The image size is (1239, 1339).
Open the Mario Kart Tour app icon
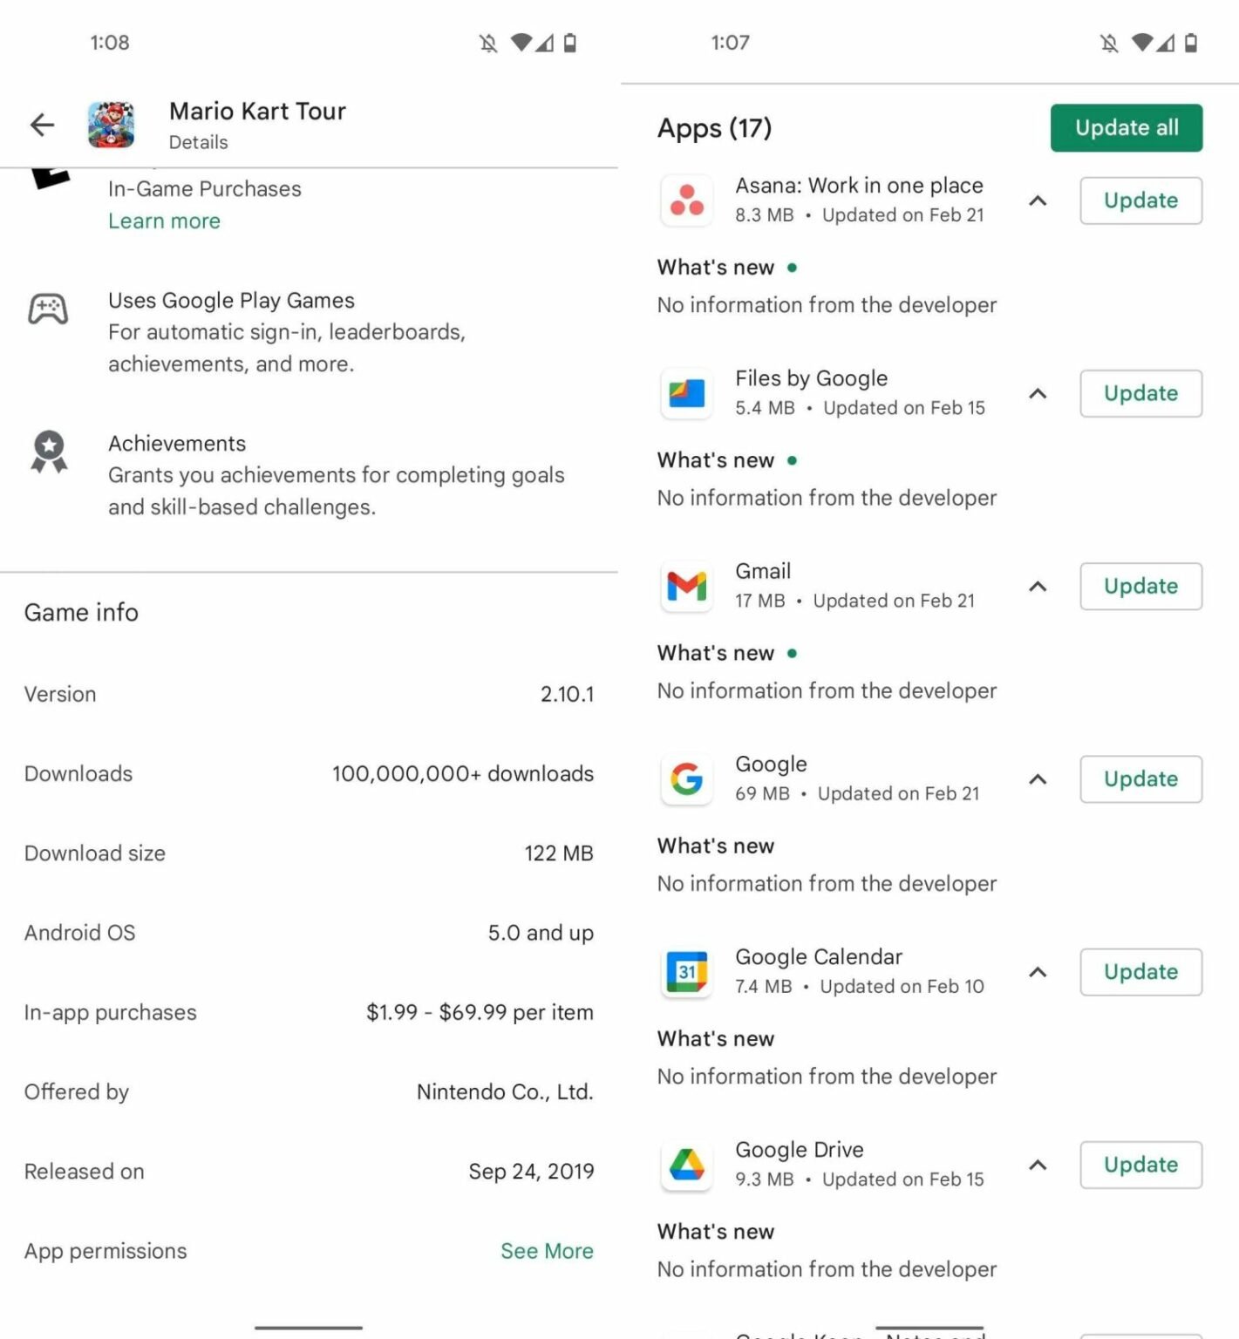(111, 124)
